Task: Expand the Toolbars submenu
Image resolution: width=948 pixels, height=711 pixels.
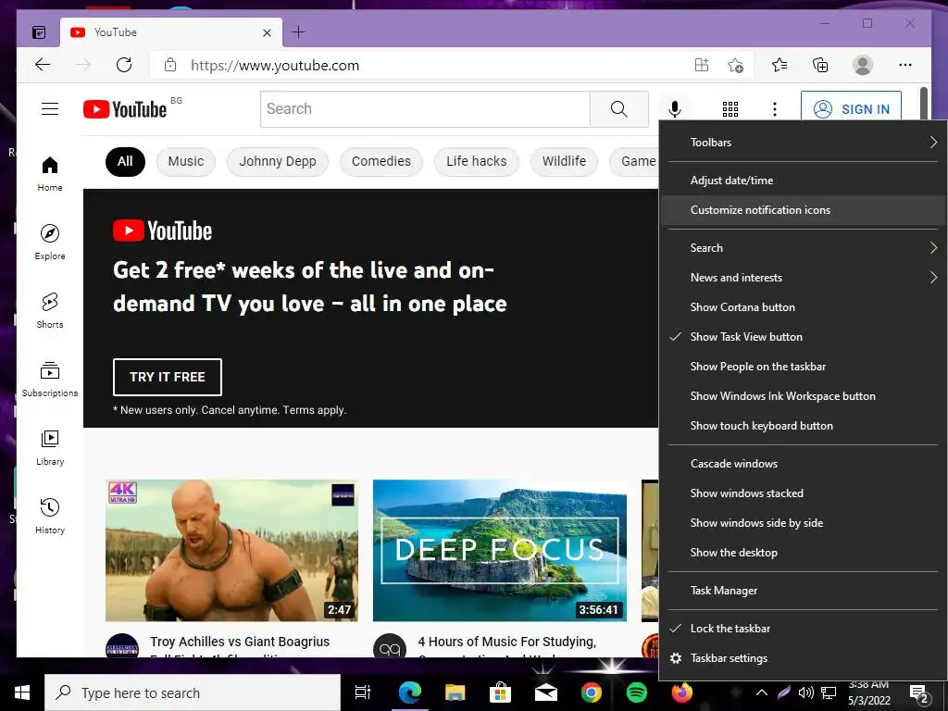Action: pos(802,142)
